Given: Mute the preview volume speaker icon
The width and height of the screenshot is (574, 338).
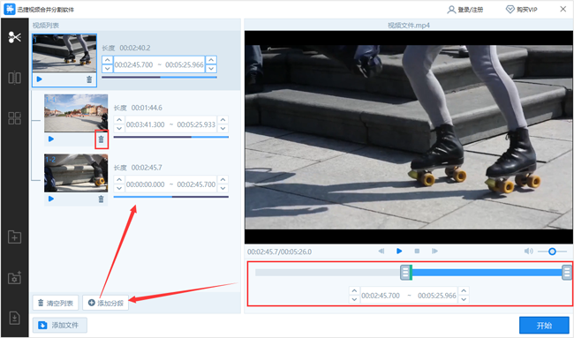Looking at the screenshot, I should coord(529,252).
